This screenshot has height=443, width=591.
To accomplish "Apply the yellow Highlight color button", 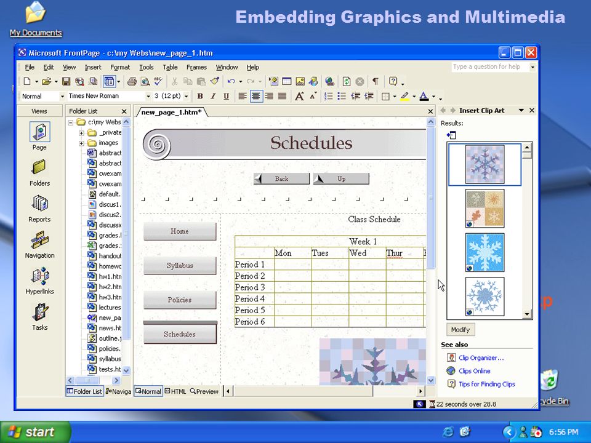I will tap(404, 97).
